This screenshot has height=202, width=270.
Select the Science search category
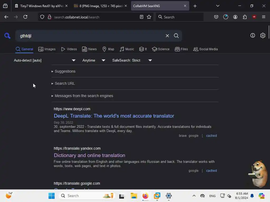tap(161, 49)
